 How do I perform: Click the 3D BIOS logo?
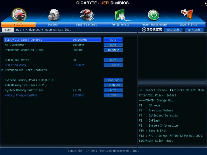(152, 30)
